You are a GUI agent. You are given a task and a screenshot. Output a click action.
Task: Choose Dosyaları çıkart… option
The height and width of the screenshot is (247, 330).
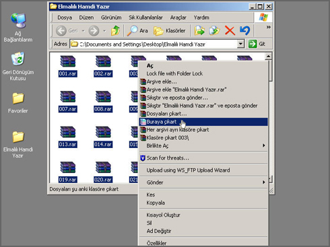click(x=203, y=114)
